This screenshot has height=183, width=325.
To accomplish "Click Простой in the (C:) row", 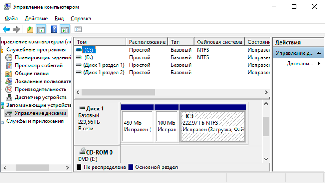I will pos(139,50).
